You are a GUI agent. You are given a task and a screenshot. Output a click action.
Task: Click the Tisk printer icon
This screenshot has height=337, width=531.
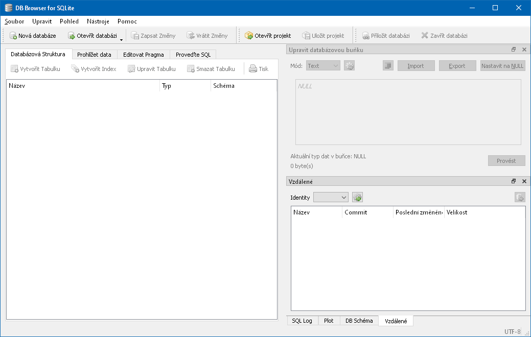tap(253, 69)
